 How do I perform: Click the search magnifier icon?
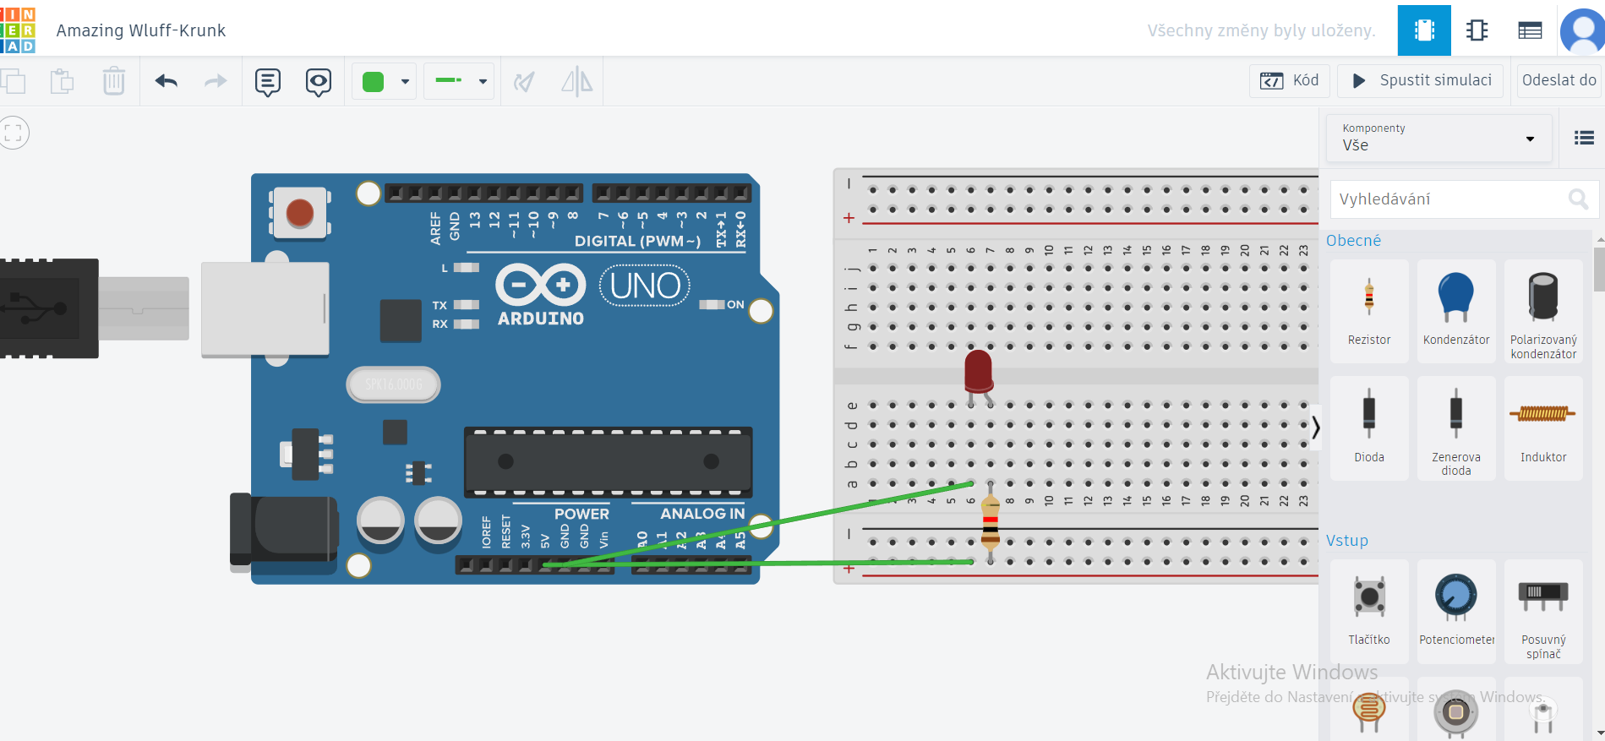[1577, 199]
